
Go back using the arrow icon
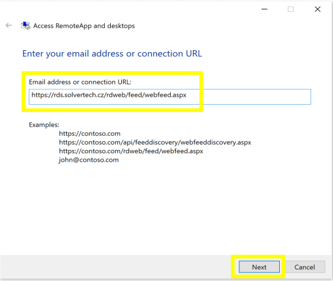(9, 26)
